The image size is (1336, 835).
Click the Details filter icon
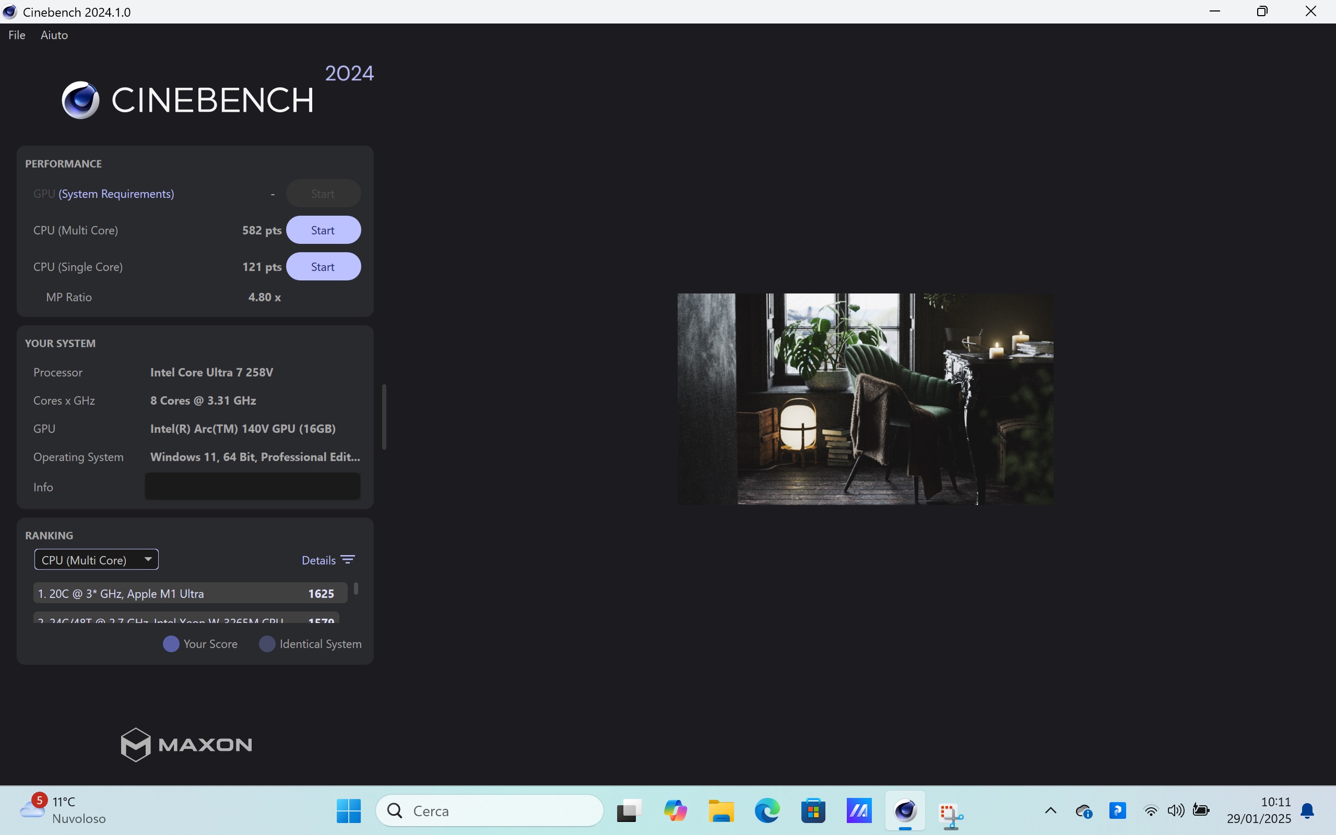[348, 560]
